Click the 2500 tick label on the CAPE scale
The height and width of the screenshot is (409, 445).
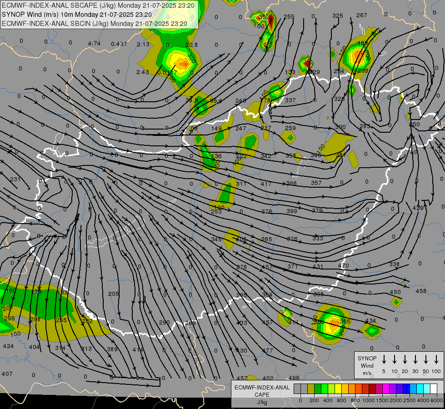[409, 400]
